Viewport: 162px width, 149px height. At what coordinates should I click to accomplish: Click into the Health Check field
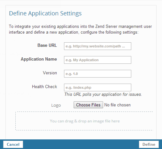(98, 87)
